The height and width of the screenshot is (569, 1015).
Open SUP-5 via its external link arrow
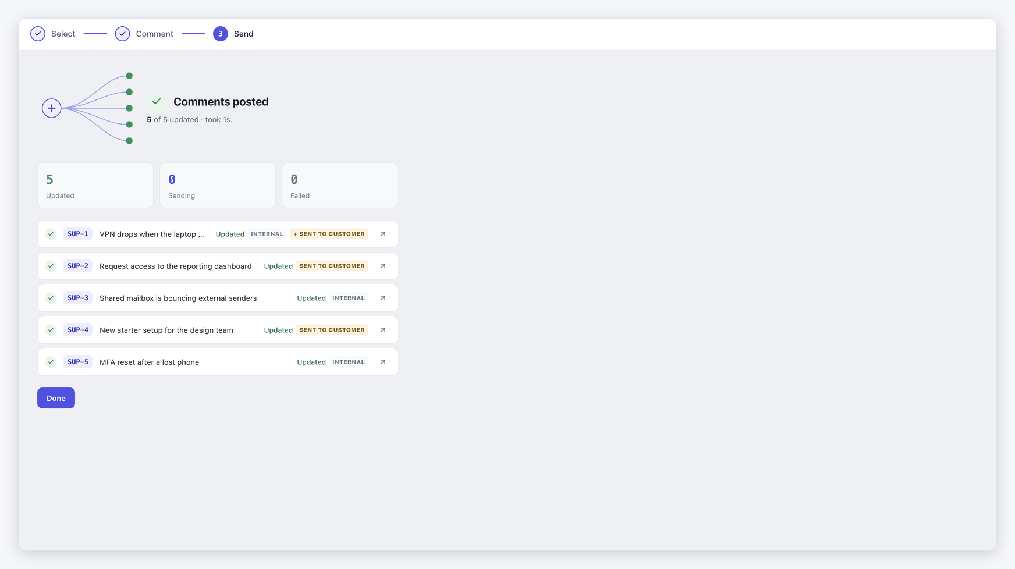tap(383, 362)
